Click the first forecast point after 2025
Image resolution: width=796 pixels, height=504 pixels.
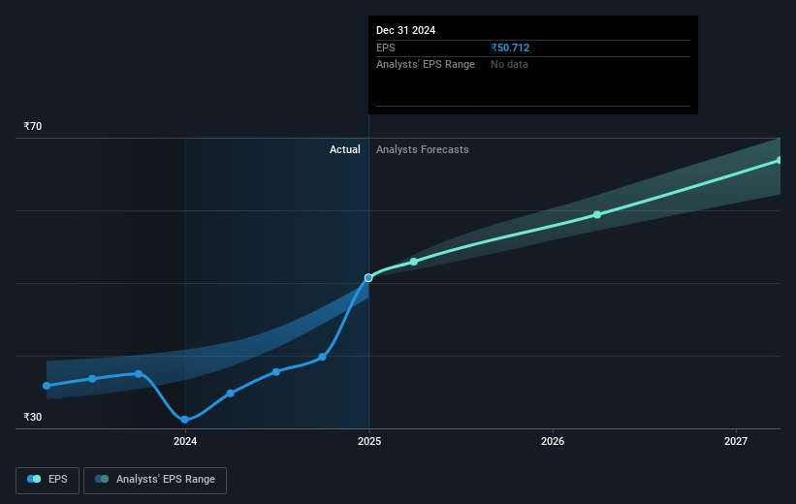coord(414,262)
